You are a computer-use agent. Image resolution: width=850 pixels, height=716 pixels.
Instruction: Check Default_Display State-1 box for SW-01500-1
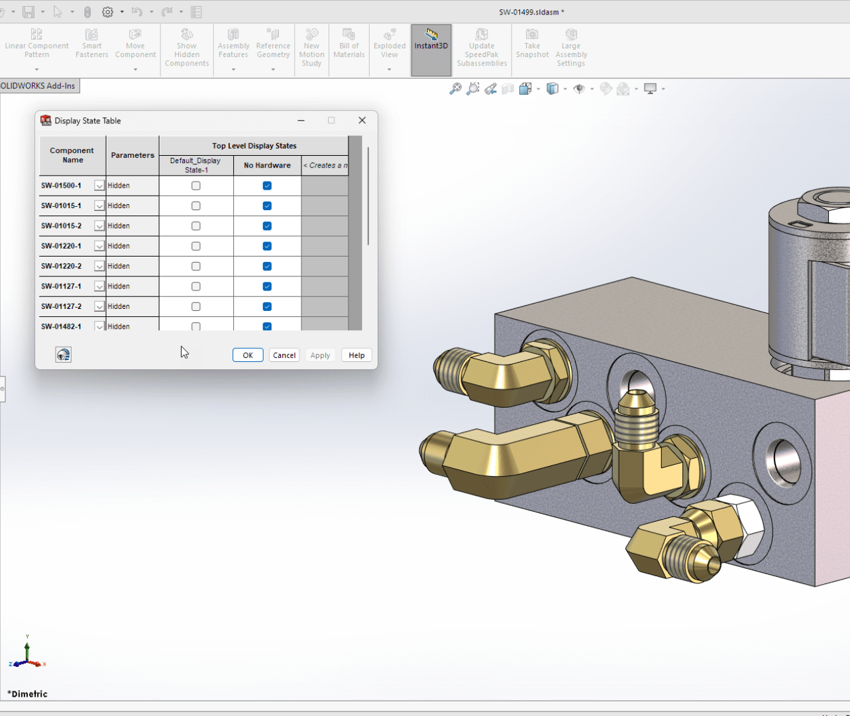196,186
